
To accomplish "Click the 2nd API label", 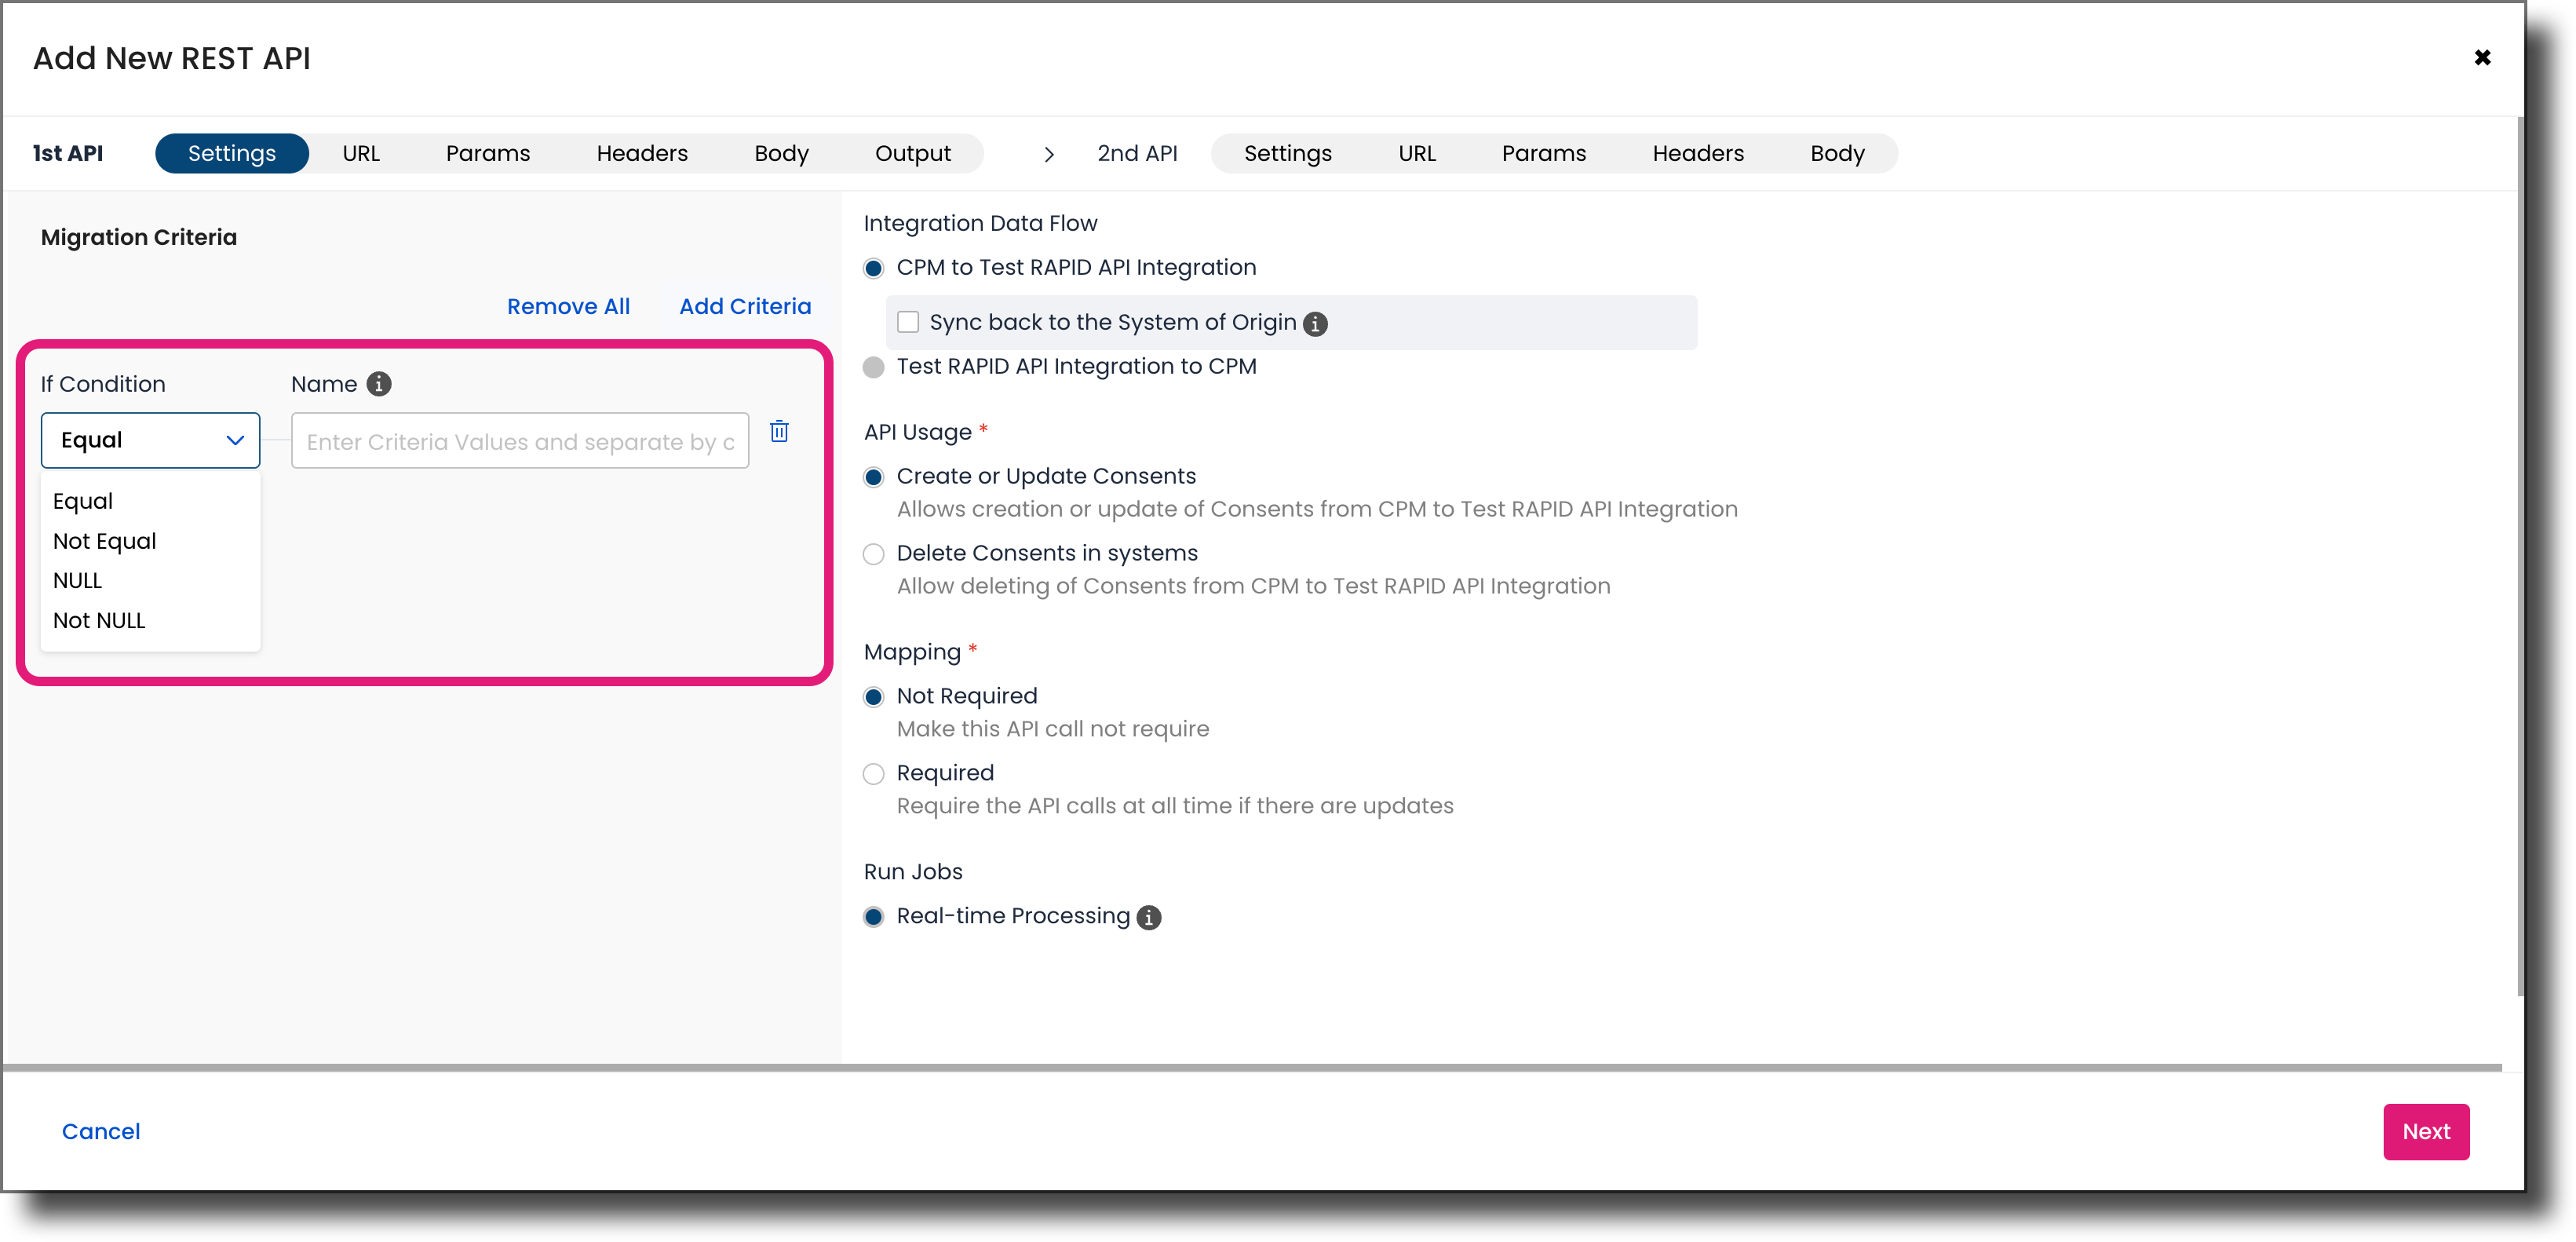I will (x=1137, y=153).
